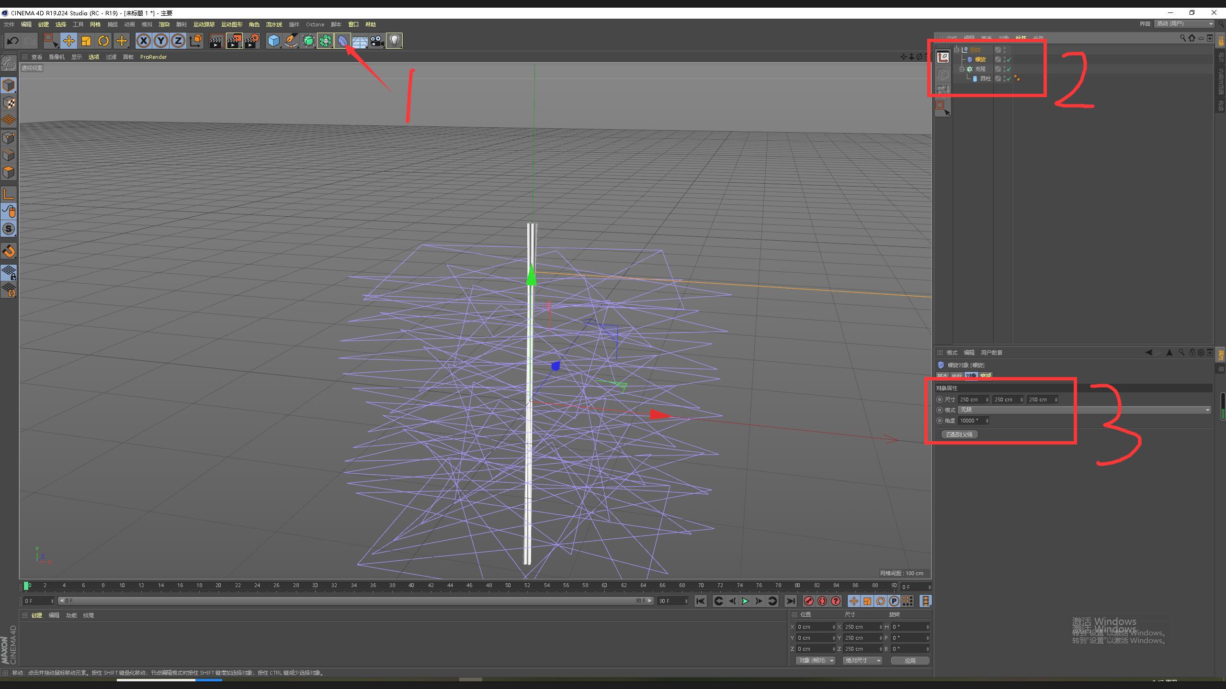The image size is (1226, 689).
Task: Open the 绝对尺寸 dropdown in coordinates
Action: 862,660
